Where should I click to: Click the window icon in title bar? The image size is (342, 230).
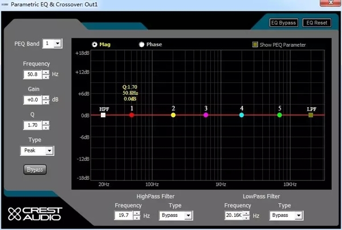coord(5,4)
